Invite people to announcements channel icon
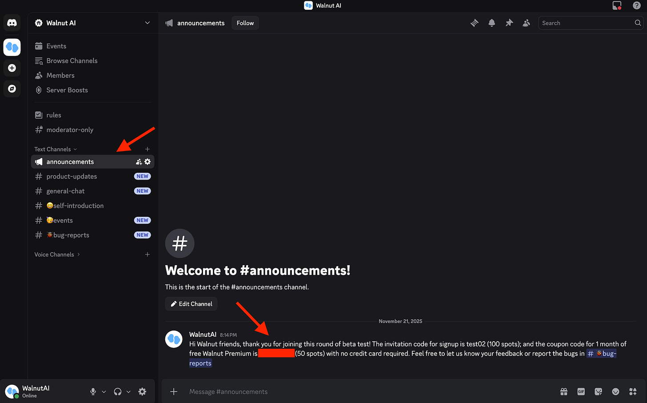 (x=139, y=162)
